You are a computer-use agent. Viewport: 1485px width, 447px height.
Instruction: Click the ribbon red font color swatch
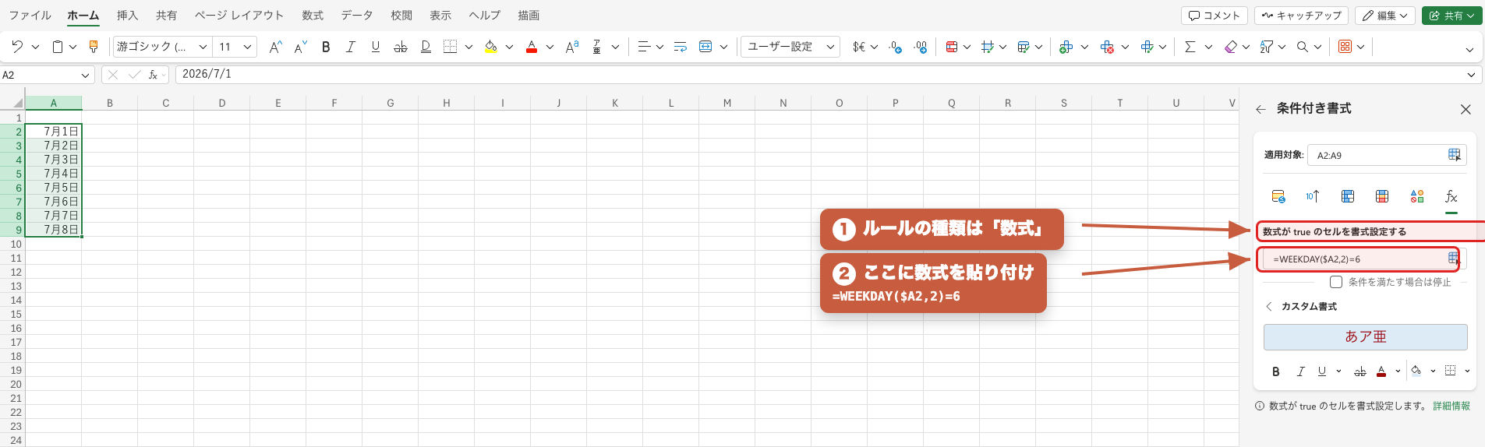pos(532,47)
